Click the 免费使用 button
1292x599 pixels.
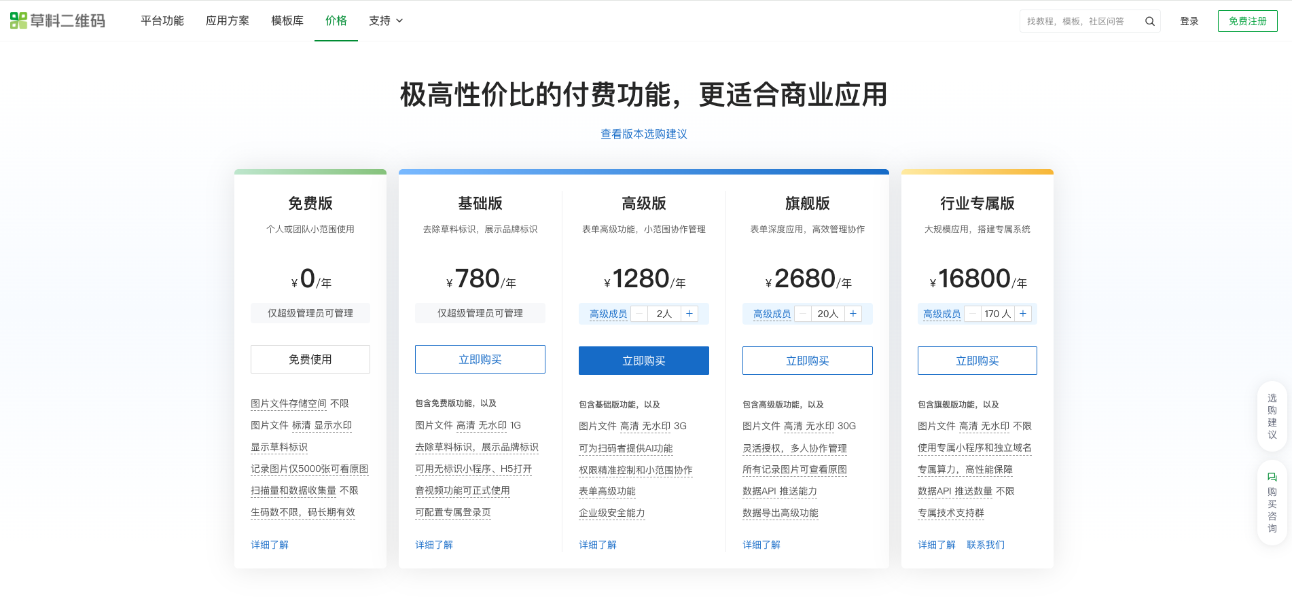pos(310,359)
